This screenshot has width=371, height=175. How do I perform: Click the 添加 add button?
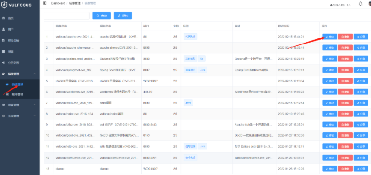123,16
